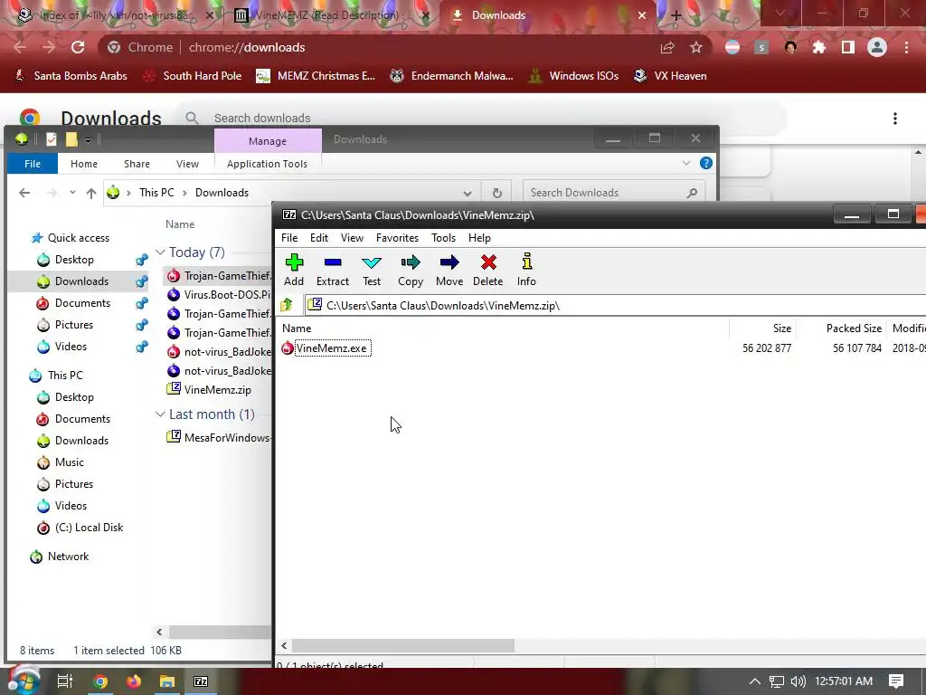
Task: Open the Help menu in 7-Zip
Action: pos(479,238)
